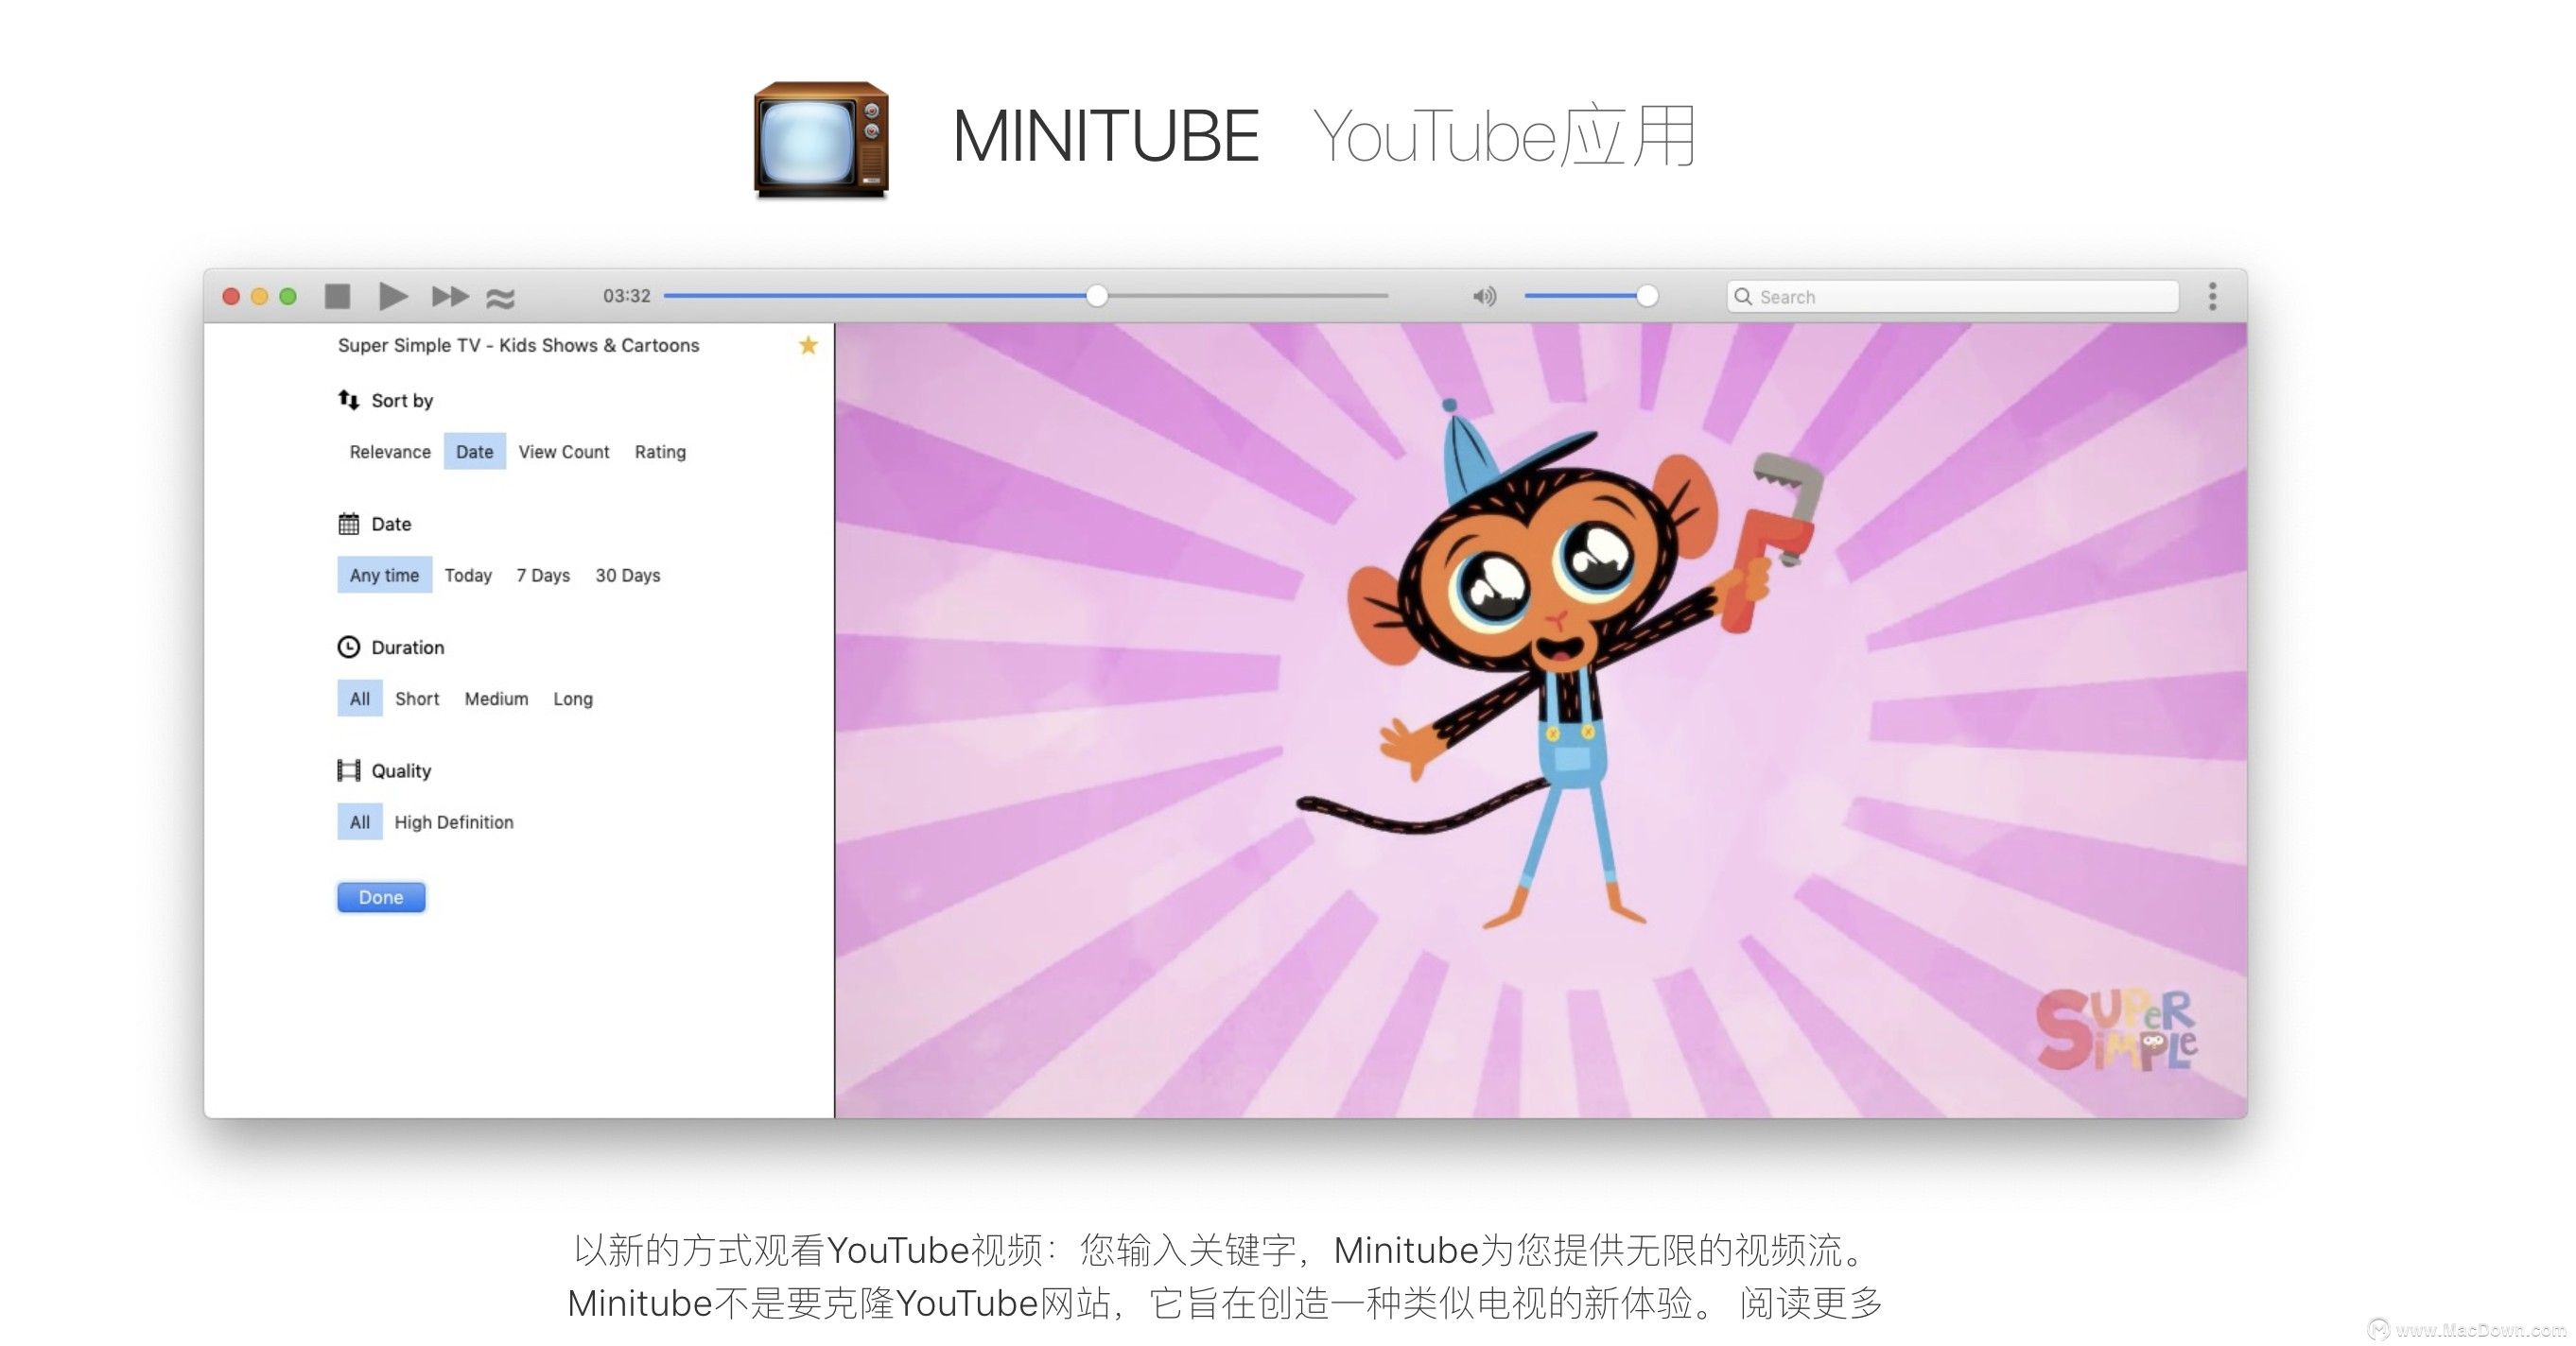Click the playback progress slider handle
The width and height of the screenshot is (2576, 1346).
point(1097,295)
